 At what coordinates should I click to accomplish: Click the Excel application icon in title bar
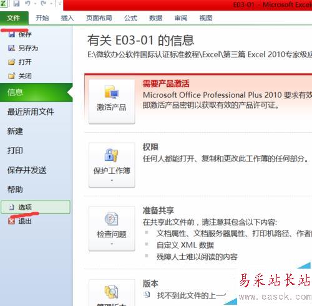3,3
